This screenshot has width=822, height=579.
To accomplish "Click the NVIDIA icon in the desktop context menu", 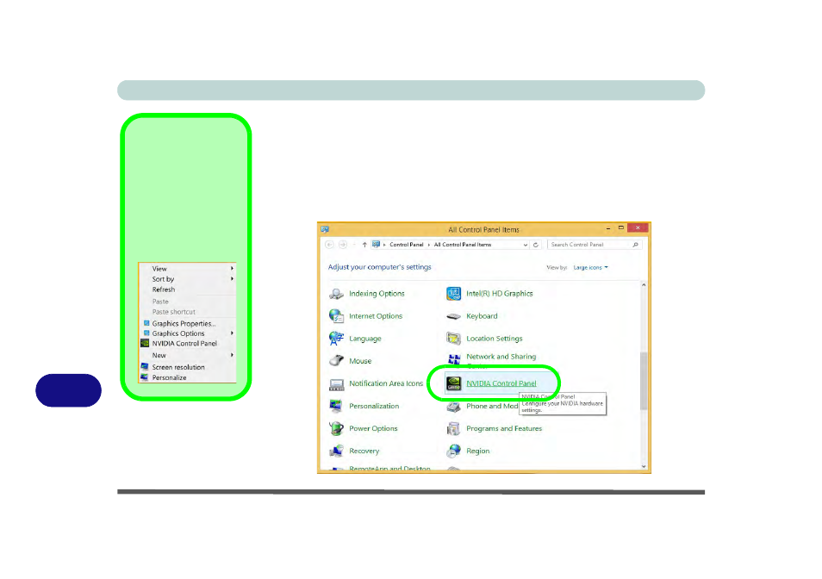I will (x=146, y=343).
